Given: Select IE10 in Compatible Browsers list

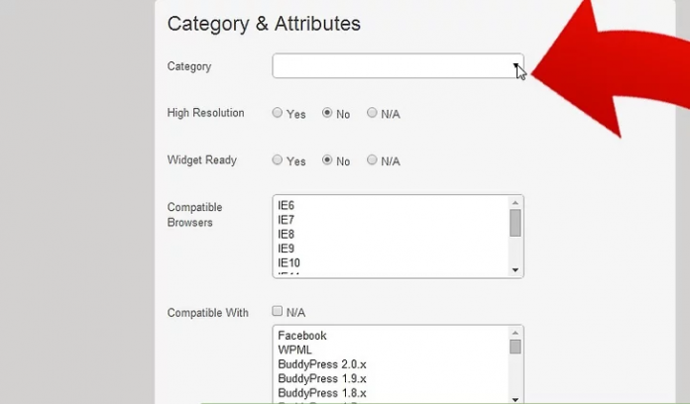Looking at the screenshot, I should (288, 262).
